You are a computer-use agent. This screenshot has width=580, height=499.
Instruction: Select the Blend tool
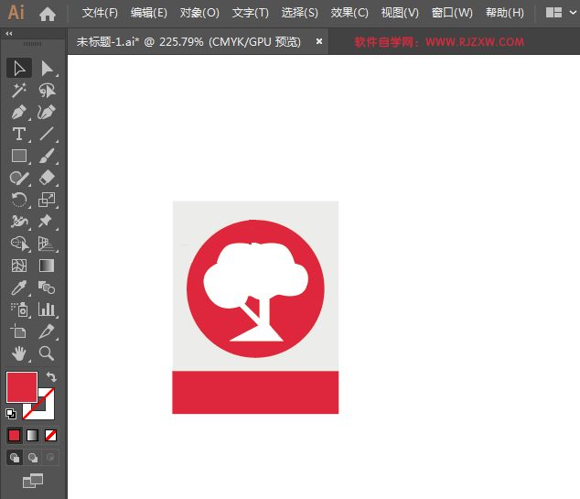(47, 287)
